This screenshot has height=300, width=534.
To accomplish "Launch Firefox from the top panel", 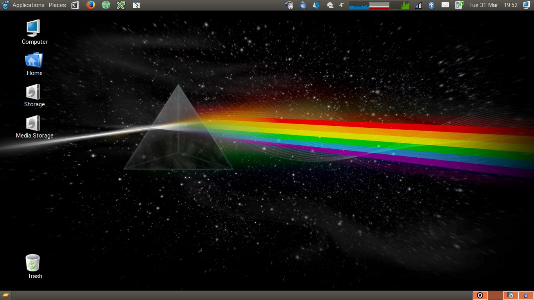I will point(91,5).
